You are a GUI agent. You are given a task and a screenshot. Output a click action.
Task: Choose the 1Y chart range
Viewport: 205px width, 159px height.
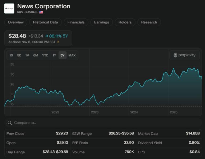coord(54,55)
